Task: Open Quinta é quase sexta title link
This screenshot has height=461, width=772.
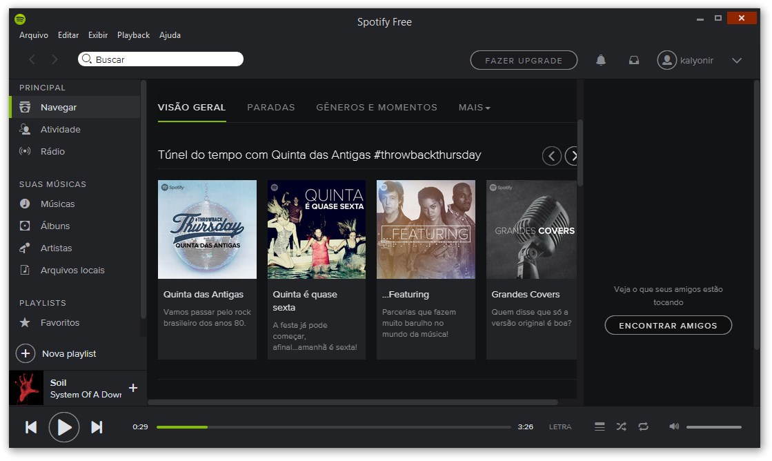Action: [305, 301]
